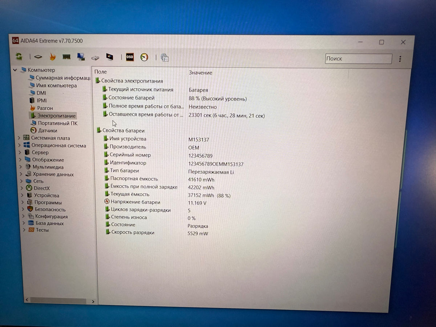Click the CPU chip toolbar icon
Screen dimensions: 436x327
coord(38,57)
